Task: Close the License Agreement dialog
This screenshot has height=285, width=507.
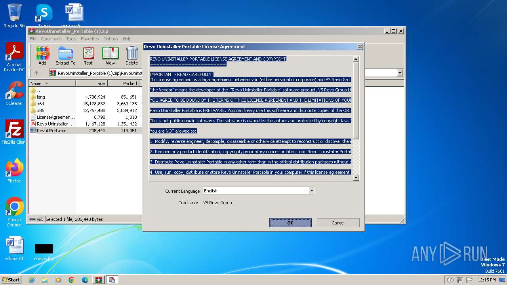Action: pyautogui.click(x=360, y=47)
